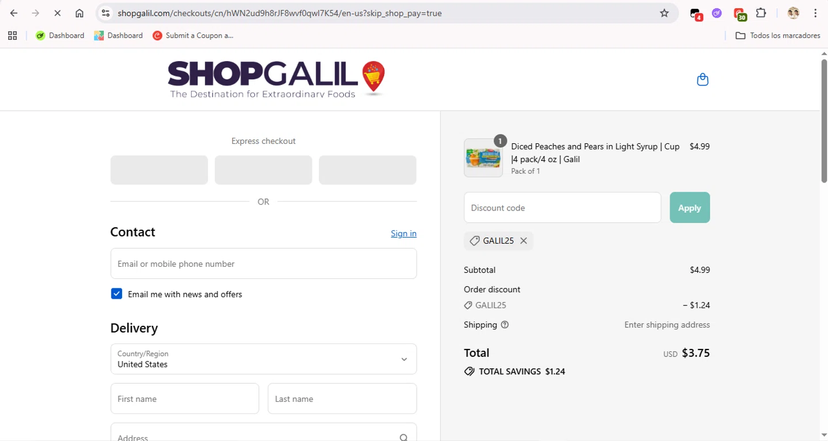The image size is (828, 441).
Task: Click the third express checkout button
Action: [x=368, y=170]
